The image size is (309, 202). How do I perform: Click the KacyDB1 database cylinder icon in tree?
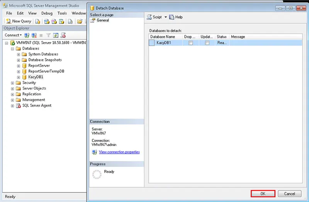coord(24,77)
